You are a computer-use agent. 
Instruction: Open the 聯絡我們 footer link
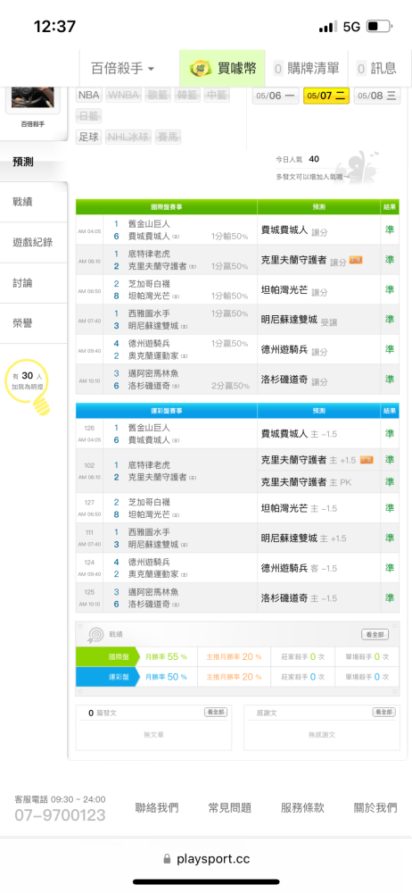[156, 807]
